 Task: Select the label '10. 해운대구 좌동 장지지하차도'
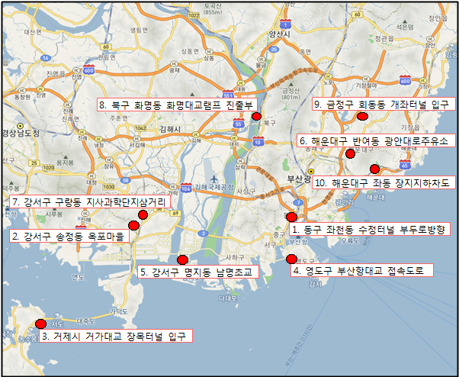click(382, 183)
